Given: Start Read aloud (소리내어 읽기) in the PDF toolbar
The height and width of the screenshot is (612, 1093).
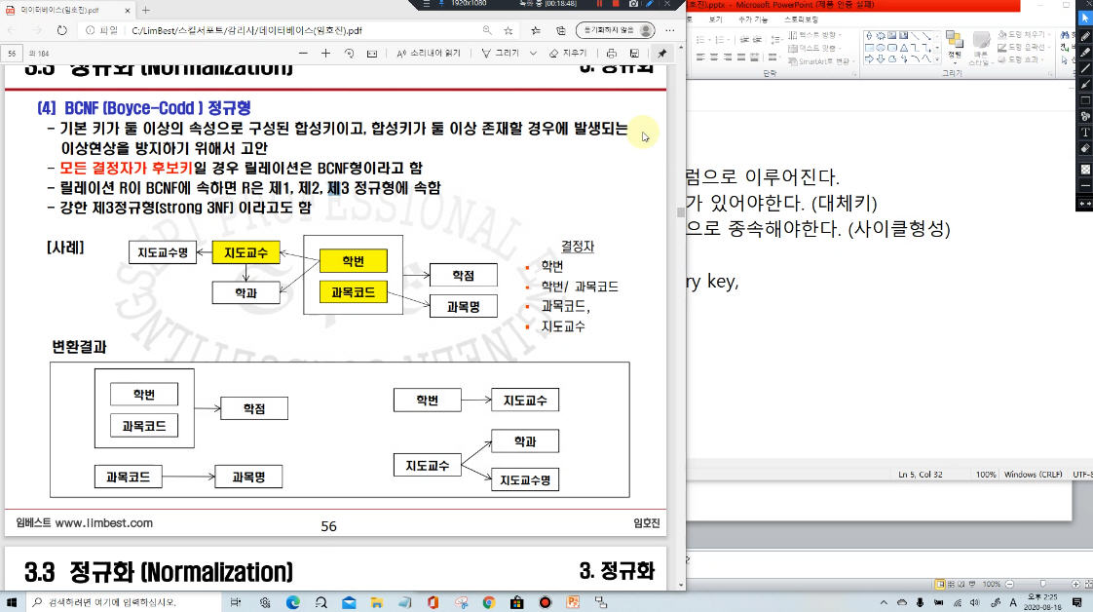Looking at the screenshot, I should coord(428,53).
